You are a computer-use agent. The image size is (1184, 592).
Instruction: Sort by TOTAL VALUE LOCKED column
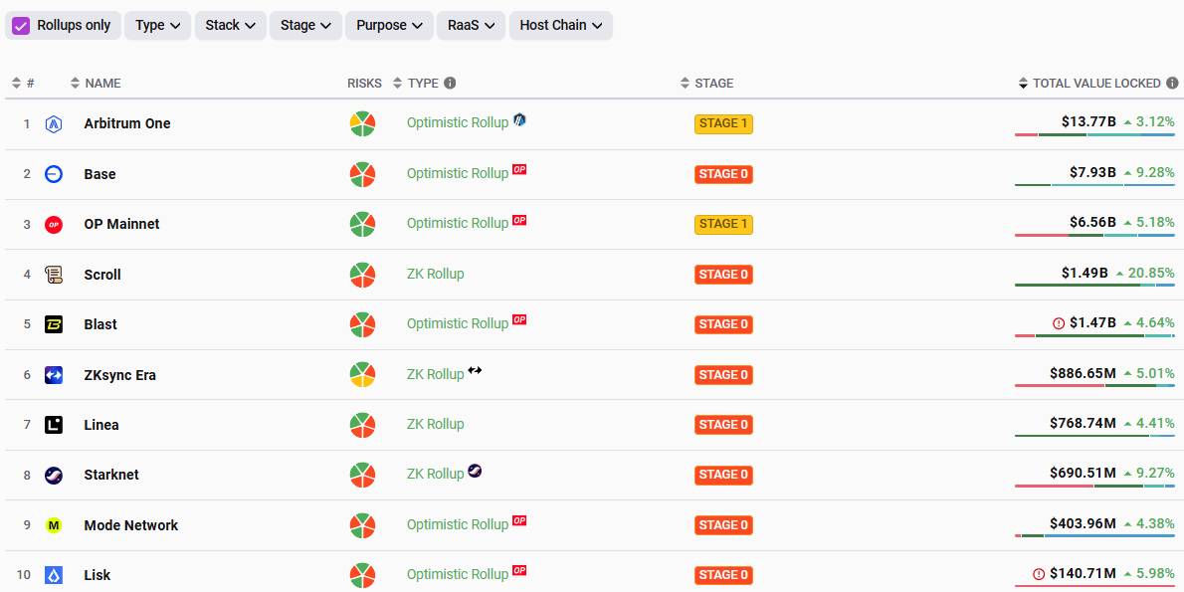click(x=1089, y=83)
